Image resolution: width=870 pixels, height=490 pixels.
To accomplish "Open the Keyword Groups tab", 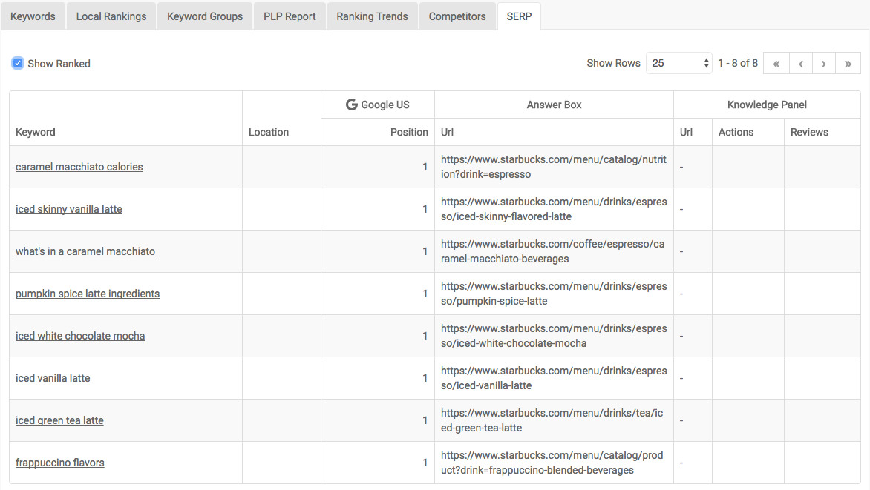I will tap(205, 16).
